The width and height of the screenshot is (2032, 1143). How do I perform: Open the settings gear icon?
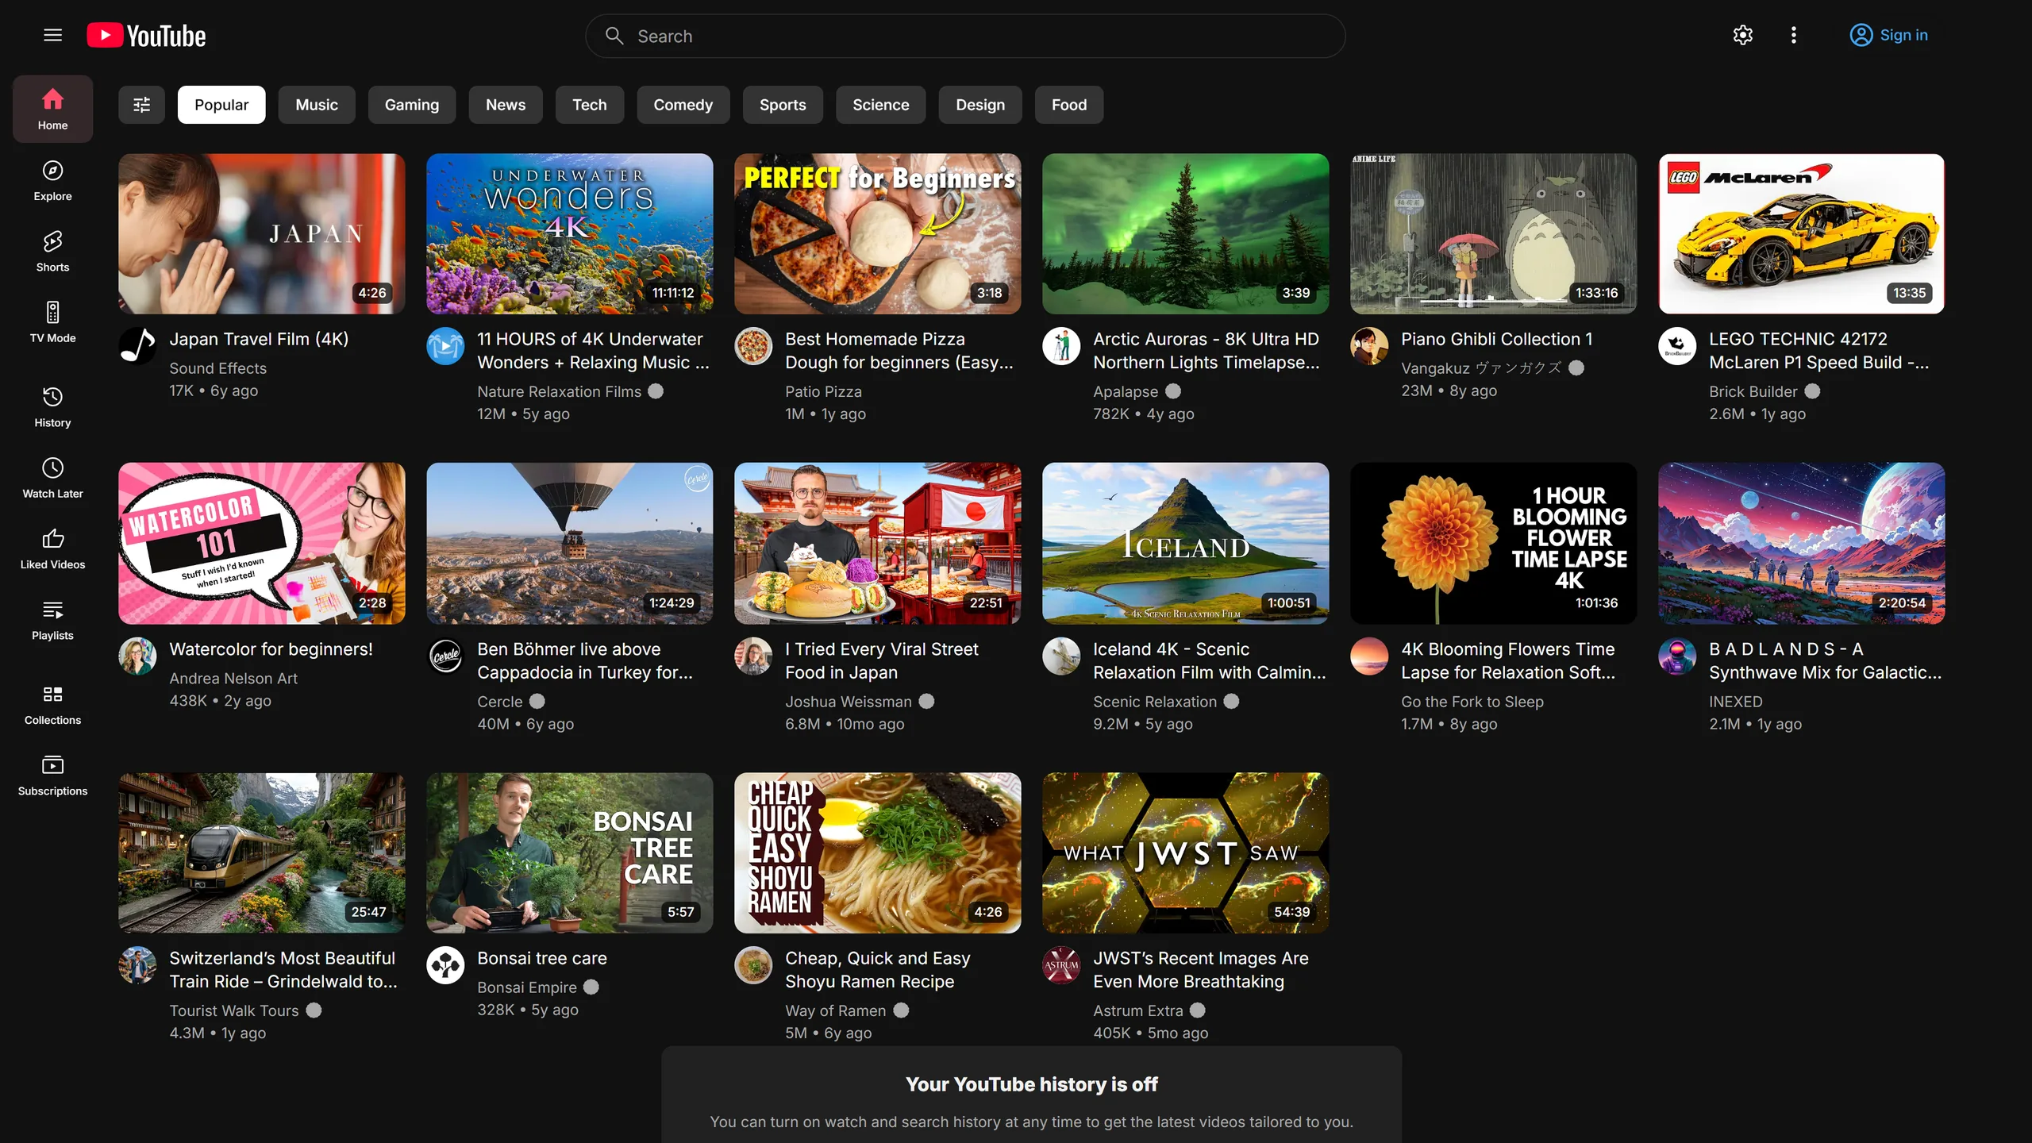[x=1742, y=35]
